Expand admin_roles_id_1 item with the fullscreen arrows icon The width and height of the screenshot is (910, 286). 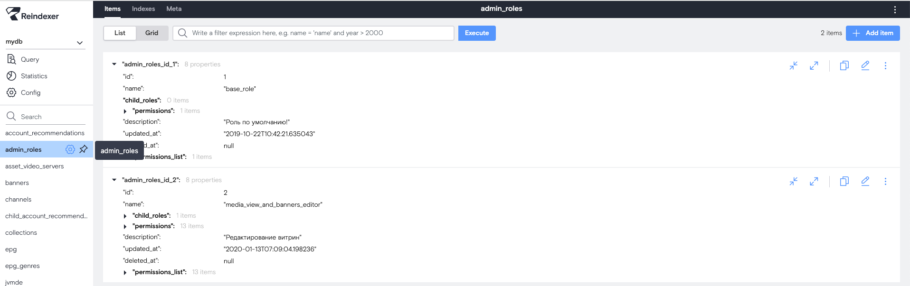point(814,65)
